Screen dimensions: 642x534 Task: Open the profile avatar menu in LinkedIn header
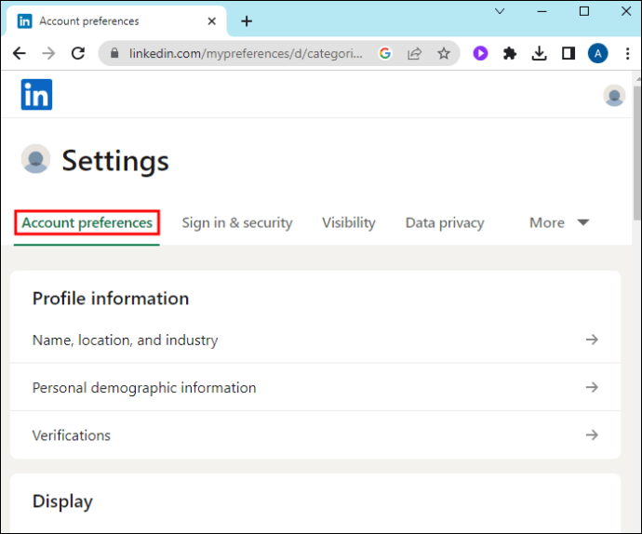614,96
